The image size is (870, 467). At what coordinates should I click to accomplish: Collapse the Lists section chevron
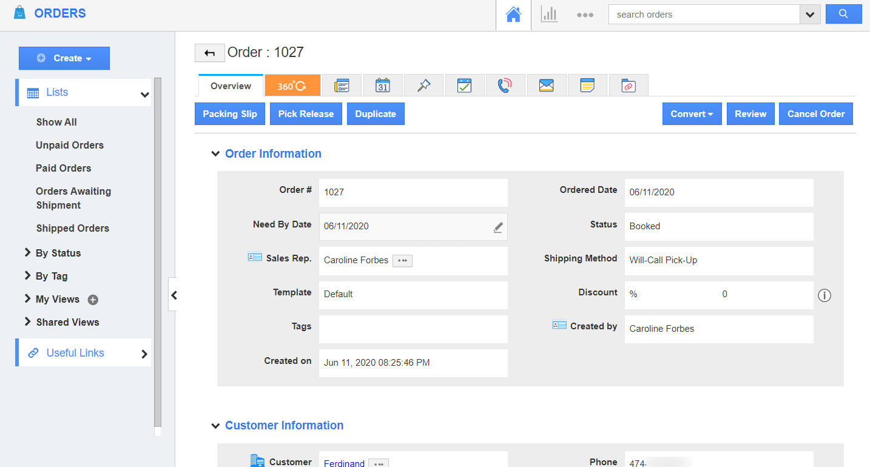pos(144,94)
